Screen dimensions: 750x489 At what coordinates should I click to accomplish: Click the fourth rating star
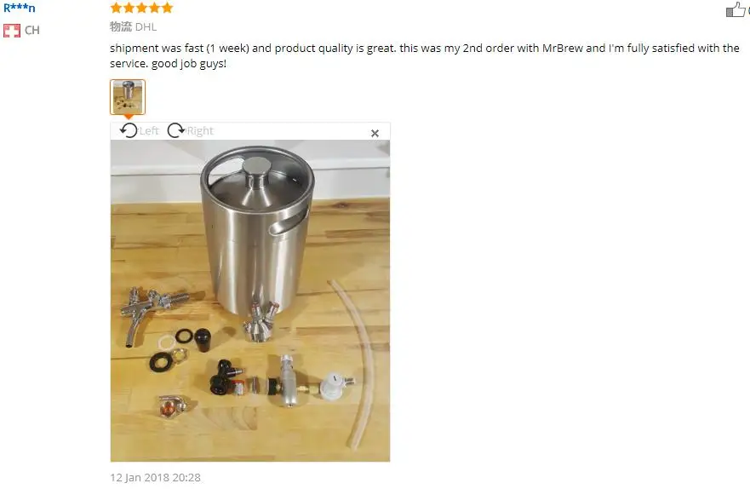tap(154, 8)
